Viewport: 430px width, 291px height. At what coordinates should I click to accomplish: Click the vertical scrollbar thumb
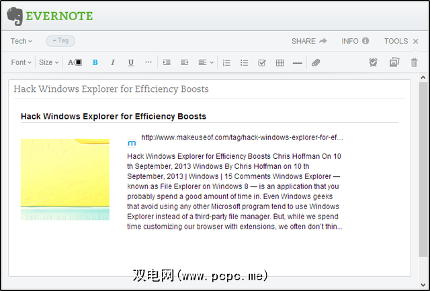coord(423,169)
